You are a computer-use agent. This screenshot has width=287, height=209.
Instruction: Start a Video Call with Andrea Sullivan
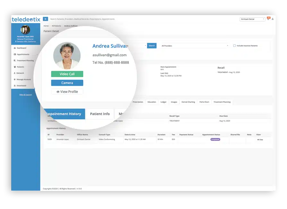(x=67, y=74)
